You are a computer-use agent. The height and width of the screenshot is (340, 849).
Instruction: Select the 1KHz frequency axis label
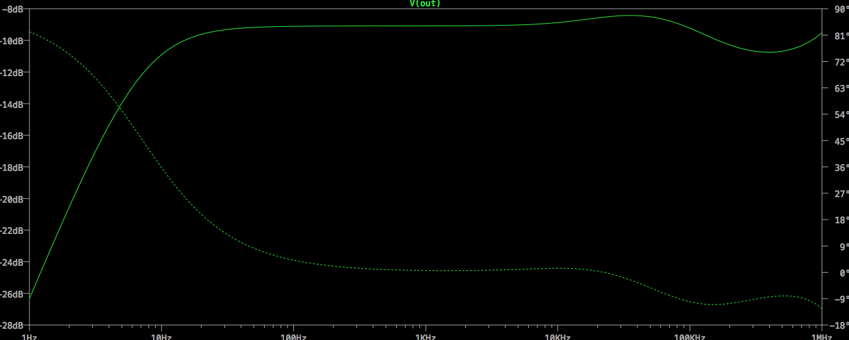(x=425, y=337)
